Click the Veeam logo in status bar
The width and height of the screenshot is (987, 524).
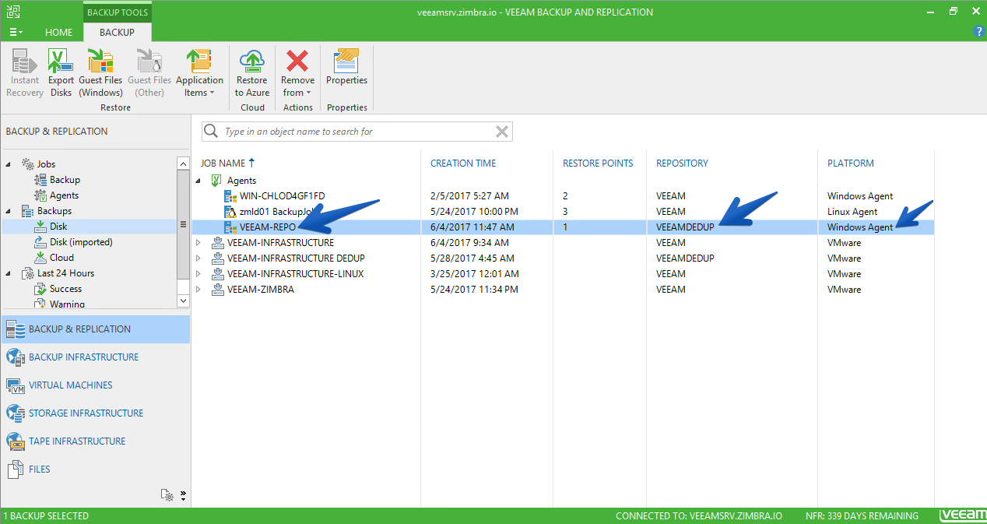click(x=963, y=515)
